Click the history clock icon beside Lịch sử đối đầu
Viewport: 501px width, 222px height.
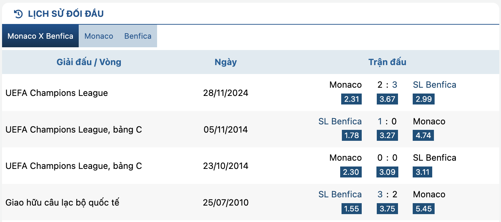click(x=18, y=14)
